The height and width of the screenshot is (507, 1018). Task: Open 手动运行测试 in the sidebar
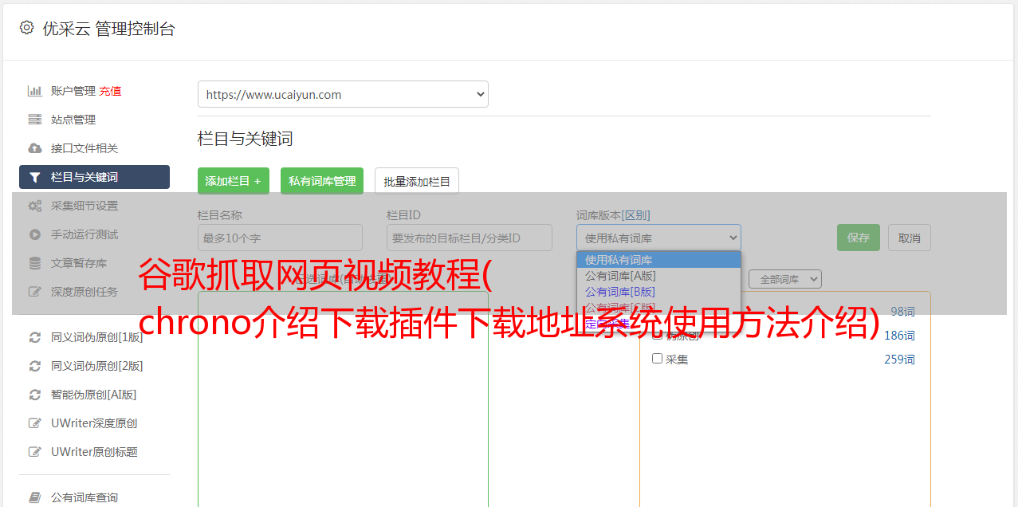pos(85,234)
